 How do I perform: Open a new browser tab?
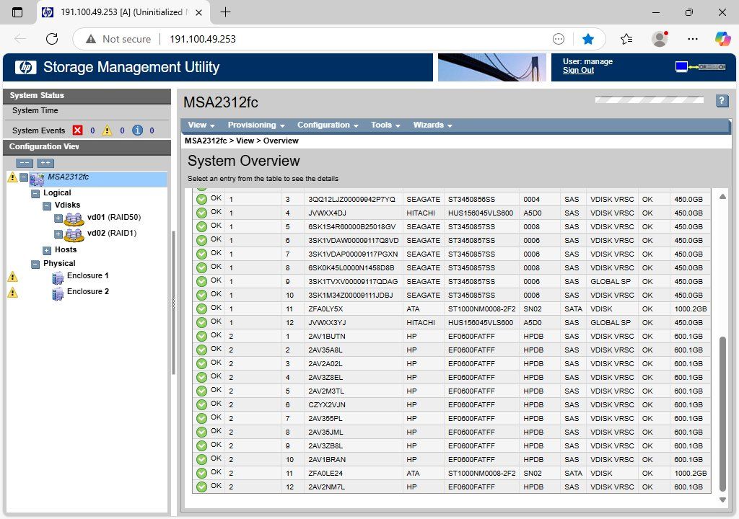(225, 12)
